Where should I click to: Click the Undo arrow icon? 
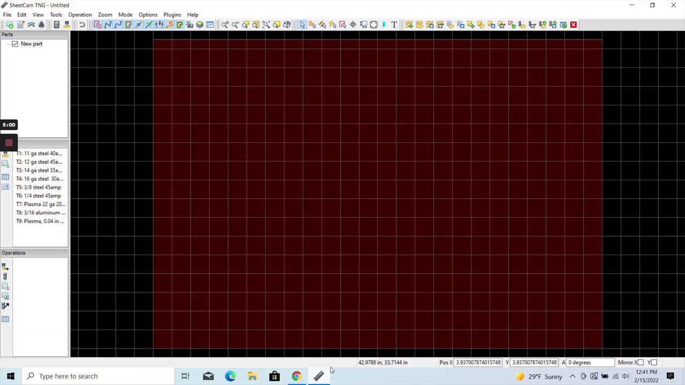[82, 25]
